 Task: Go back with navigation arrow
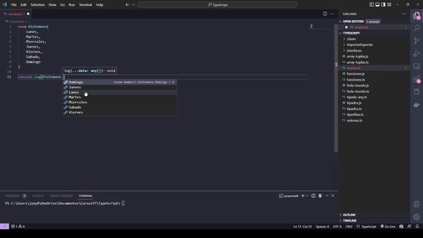pyautogui.click(x=128, y=5)
